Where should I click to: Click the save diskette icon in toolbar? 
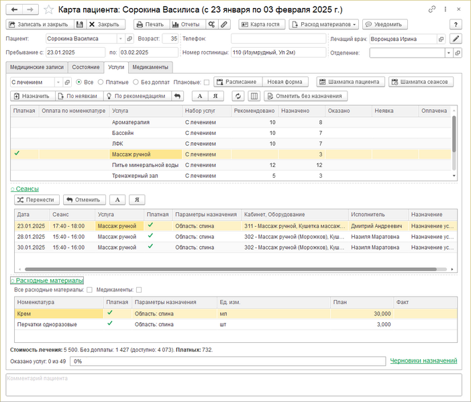click(x=79, y=24)
